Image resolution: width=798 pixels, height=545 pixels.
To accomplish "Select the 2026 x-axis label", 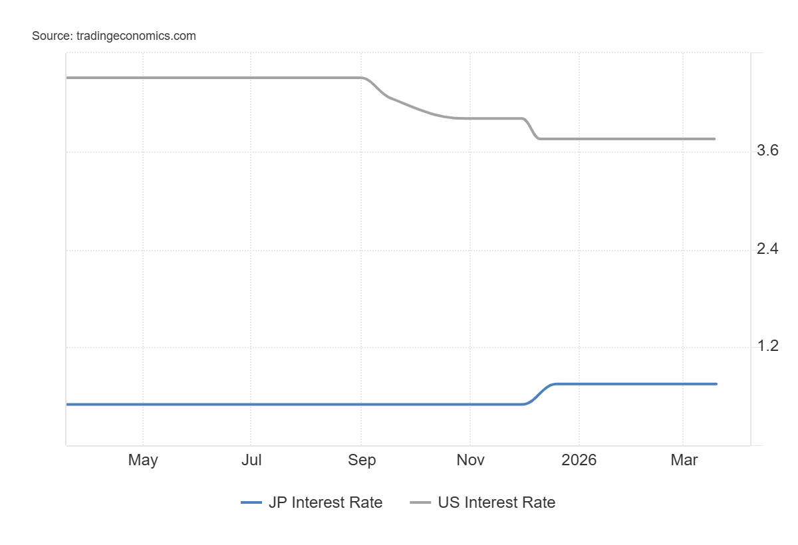I will 579,460.
